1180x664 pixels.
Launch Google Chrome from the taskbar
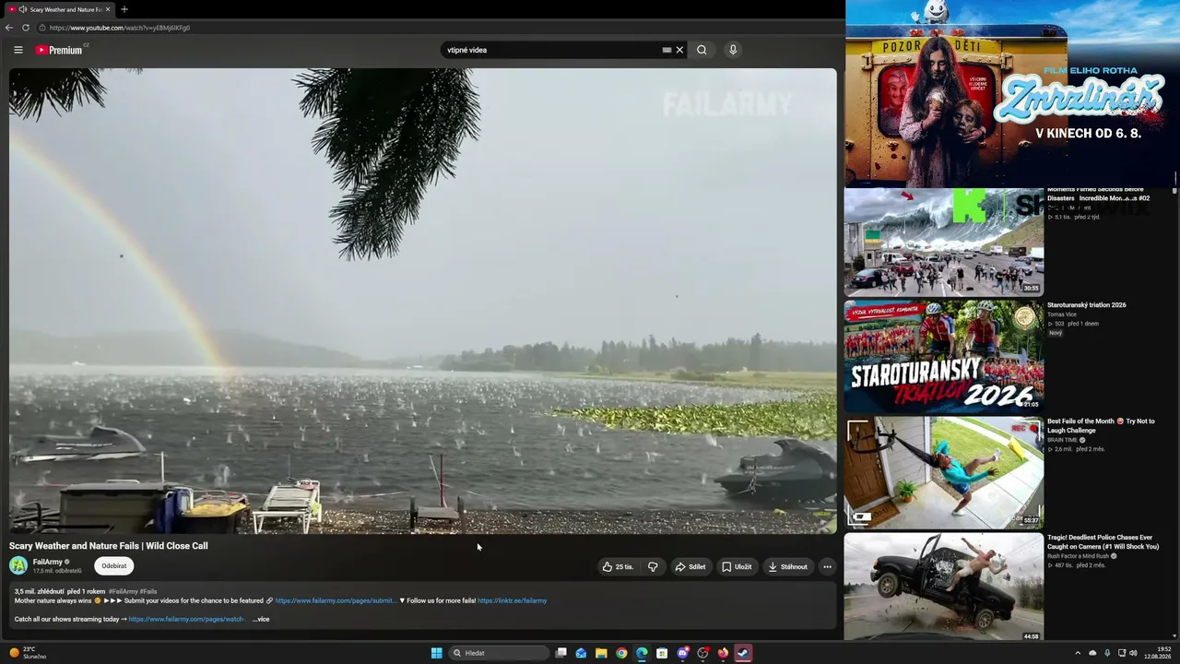tap(621, 653)
